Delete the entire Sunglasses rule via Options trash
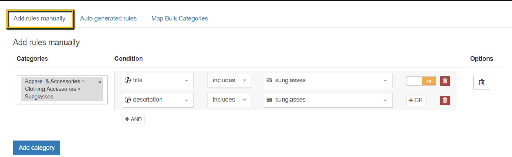Image resolution: width=512 pixels, height=157 pixels. pos(481,82)
